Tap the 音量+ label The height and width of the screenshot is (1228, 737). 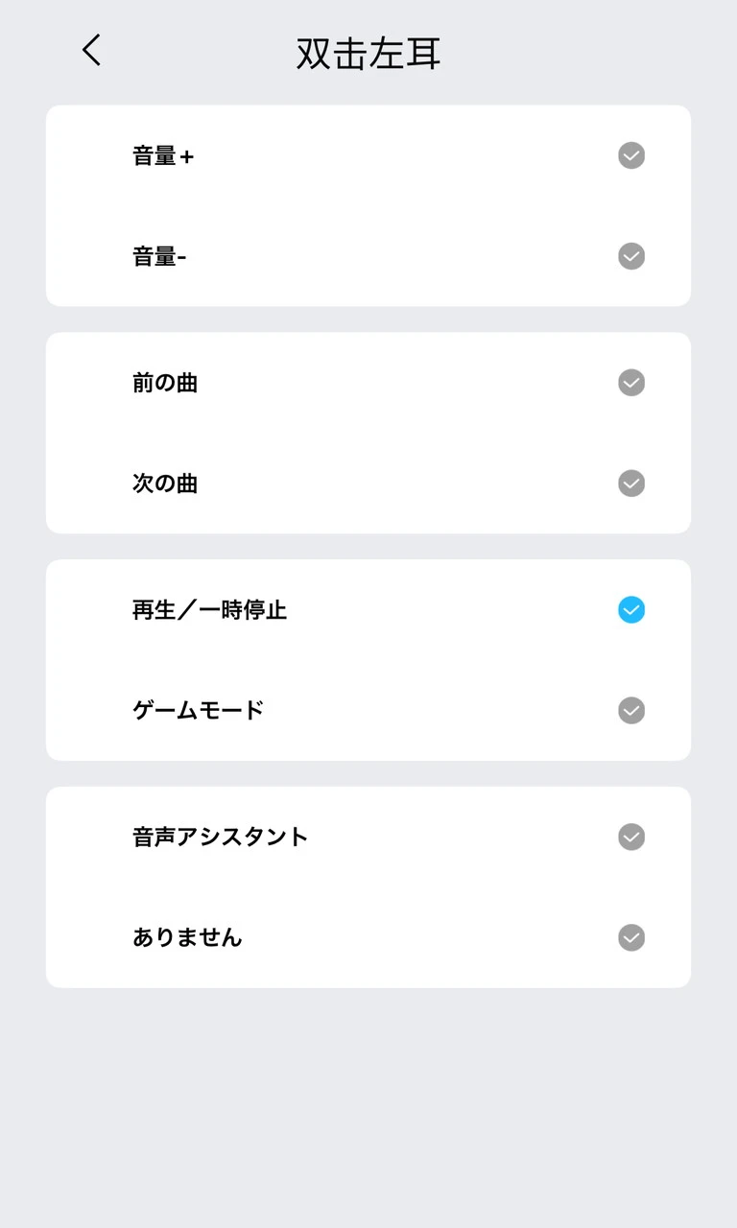[163, 155]
